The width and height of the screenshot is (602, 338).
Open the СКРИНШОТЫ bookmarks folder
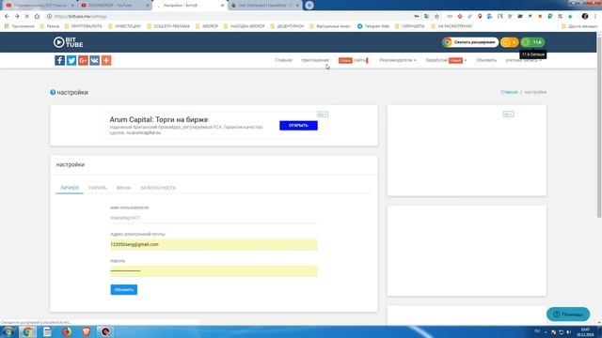tap(410, 26)
